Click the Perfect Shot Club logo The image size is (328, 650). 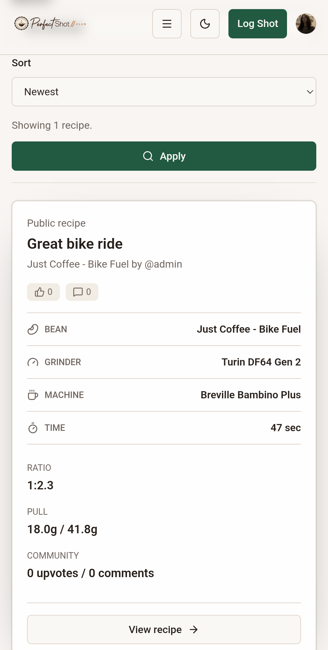[x=50, y=23]
